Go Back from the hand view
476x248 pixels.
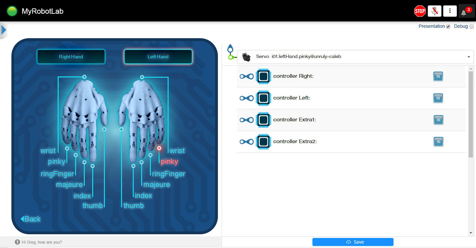tap(31, 219)
